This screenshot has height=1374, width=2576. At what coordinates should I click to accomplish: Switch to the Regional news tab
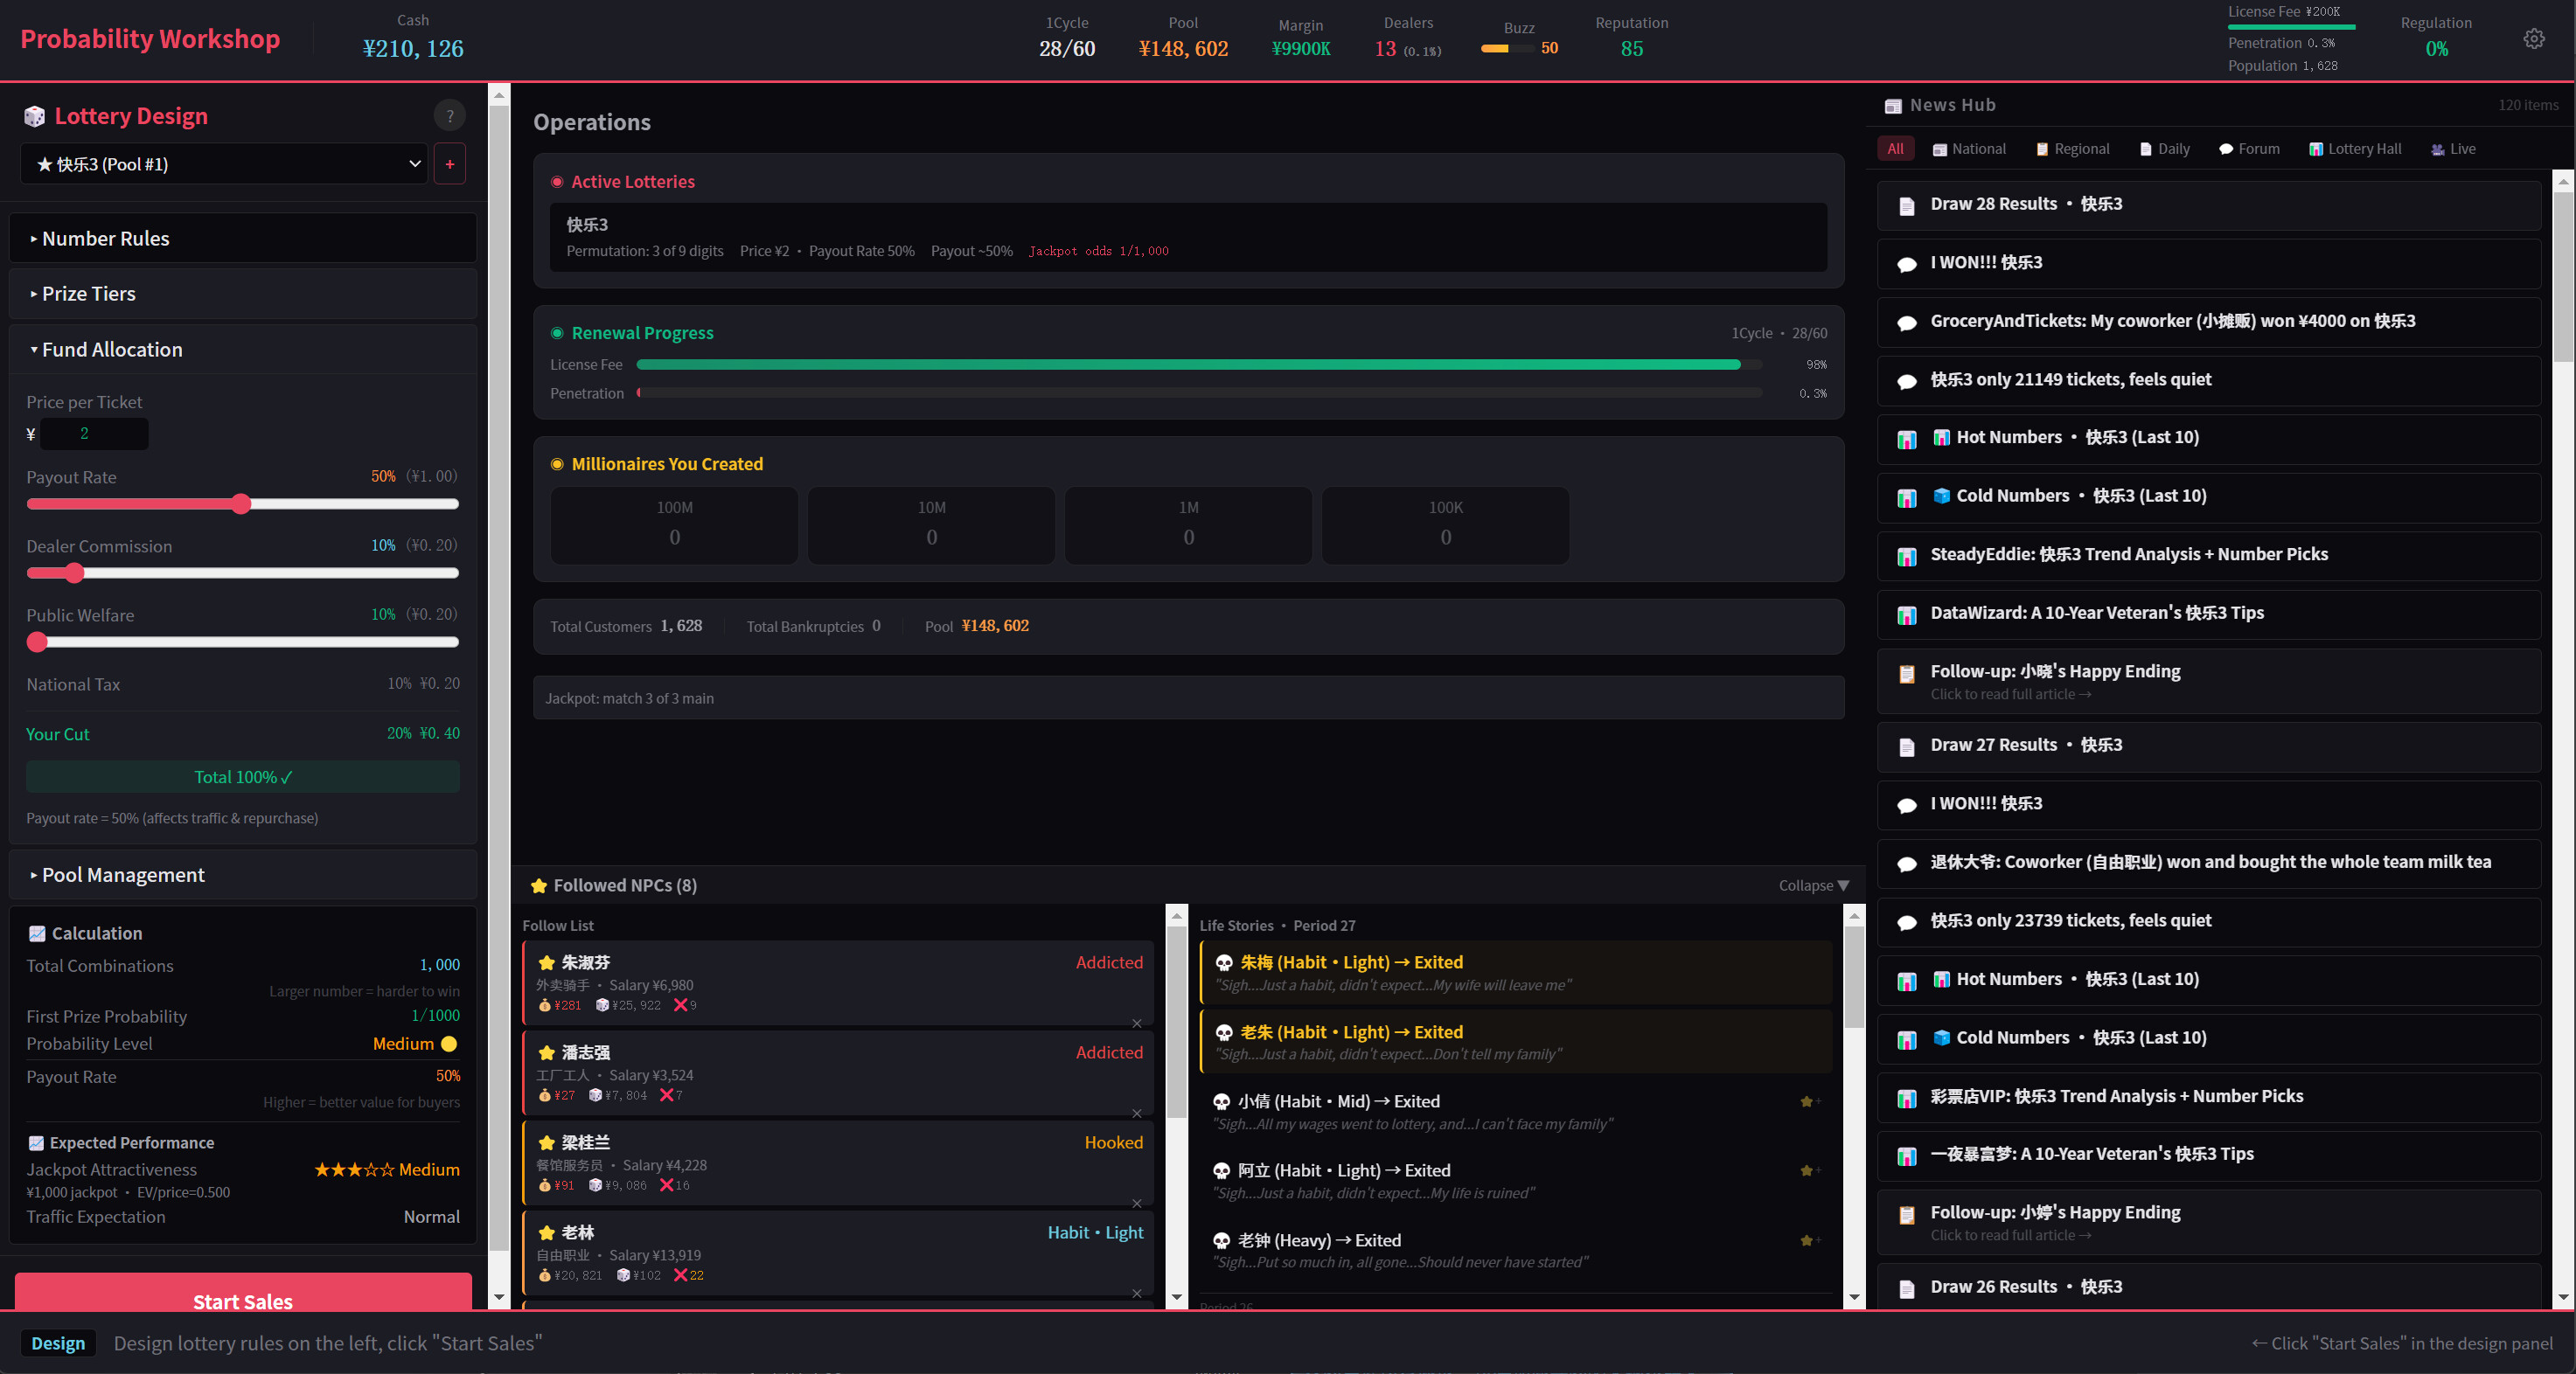(x=2073, y=149)
